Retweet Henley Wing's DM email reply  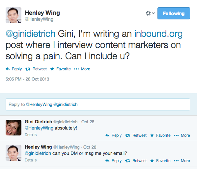tap(136, 161)
